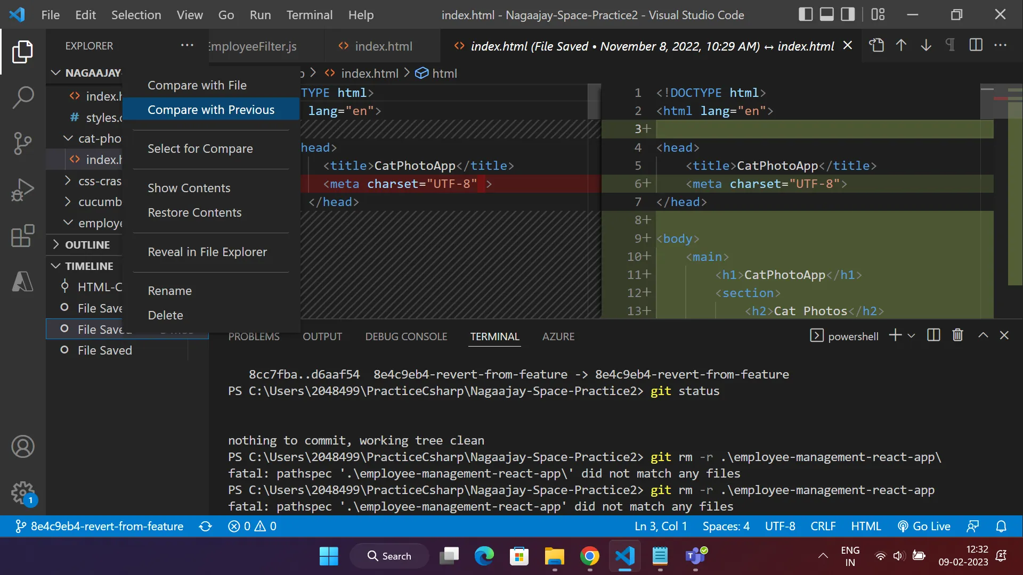
Task: Go to next change arrow
Action: (926, 46)
